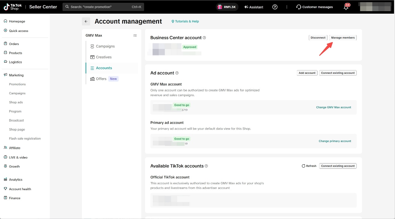Image resolution: width=395 pixels, height=219 pixels.
Task: Click the back arrow beside Account management
Action: pos(86,21)
